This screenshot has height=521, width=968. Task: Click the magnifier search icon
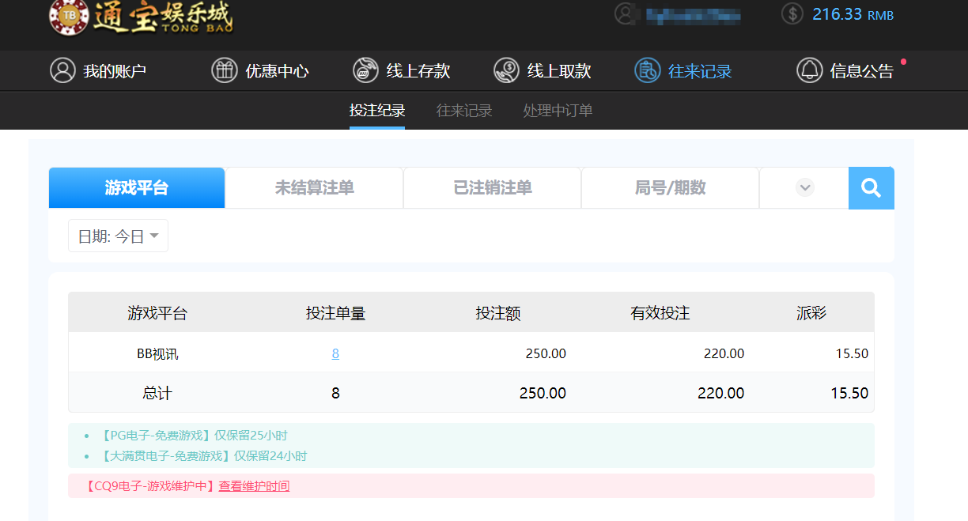tap(871, 187)
